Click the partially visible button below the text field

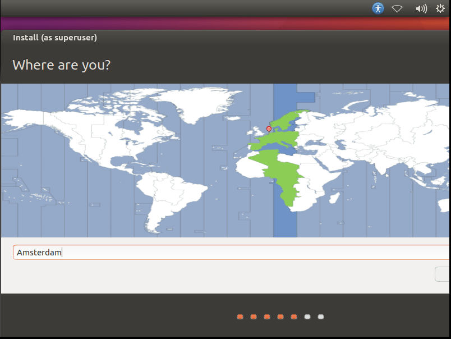pos(443,274)
